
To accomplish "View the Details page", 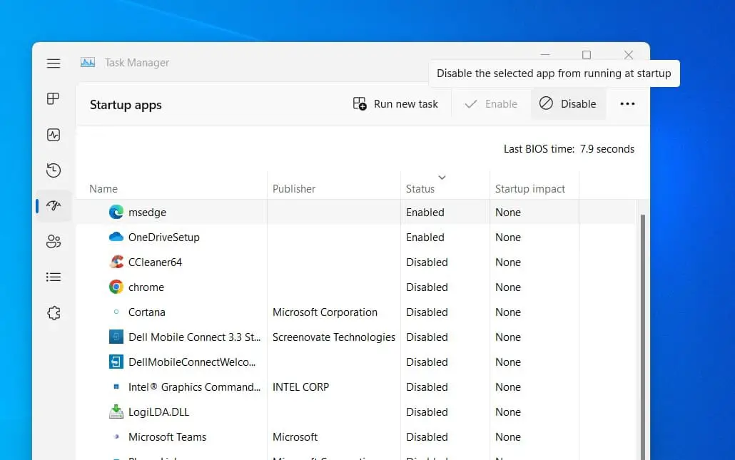I will click(53, 277).
